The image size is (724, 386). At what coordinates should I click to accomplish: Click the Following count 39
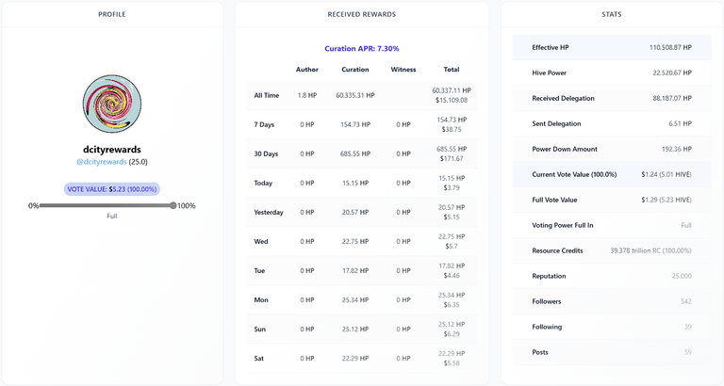click(687, 327)
